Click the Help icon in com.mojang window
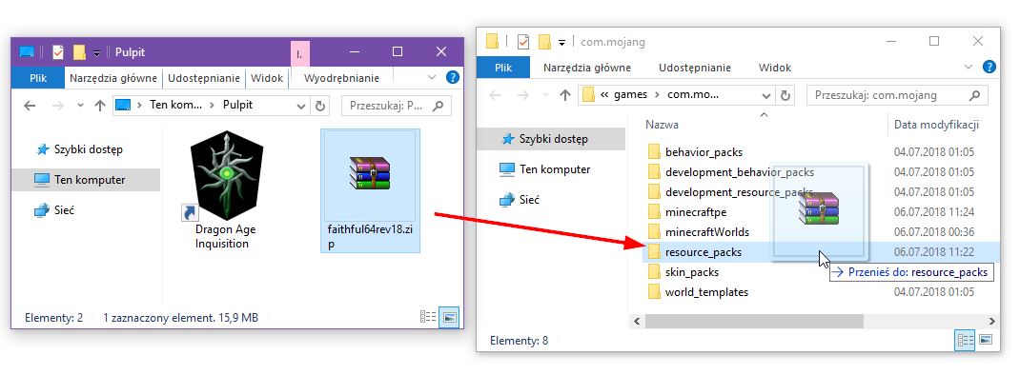 [989, 67]
